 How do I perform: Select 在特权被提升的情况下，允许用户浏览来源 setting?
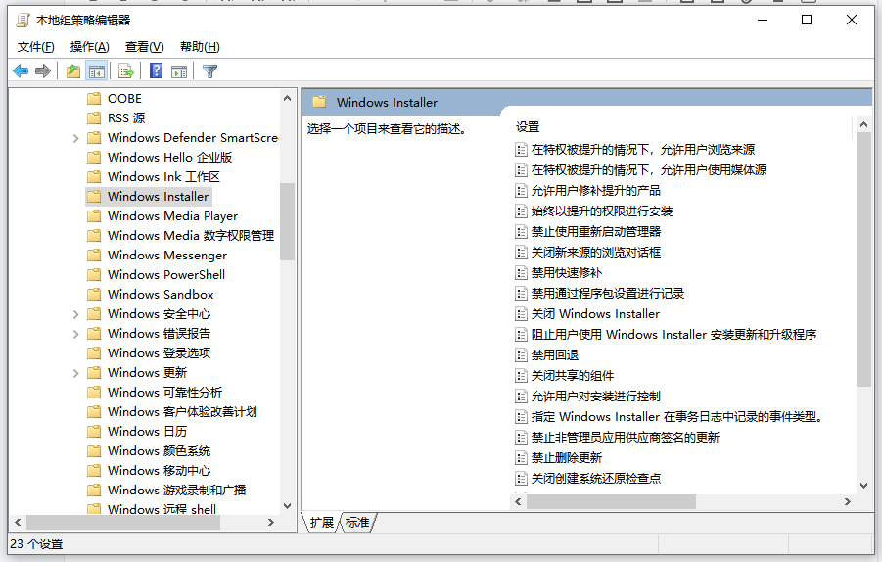(643, 150)
